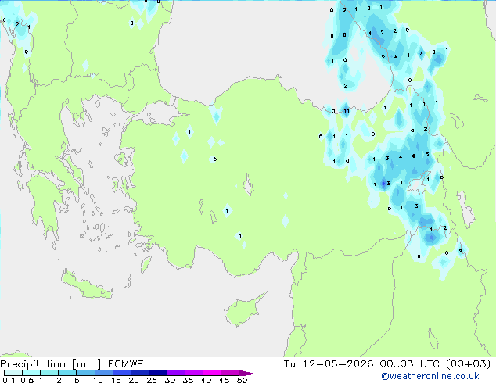
Task: Select the 45–50 mm legend swatch
Action: pyautogui.click(x=230, y=373)
